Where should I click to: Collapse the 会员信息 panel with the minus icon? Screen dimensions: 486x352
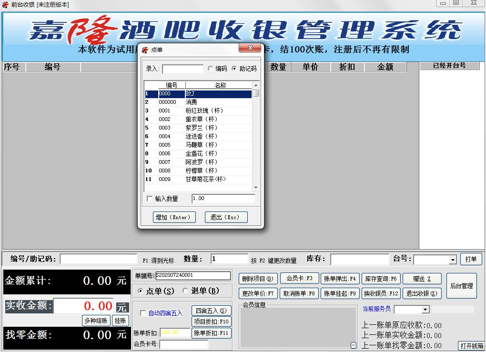click(354, 345)
